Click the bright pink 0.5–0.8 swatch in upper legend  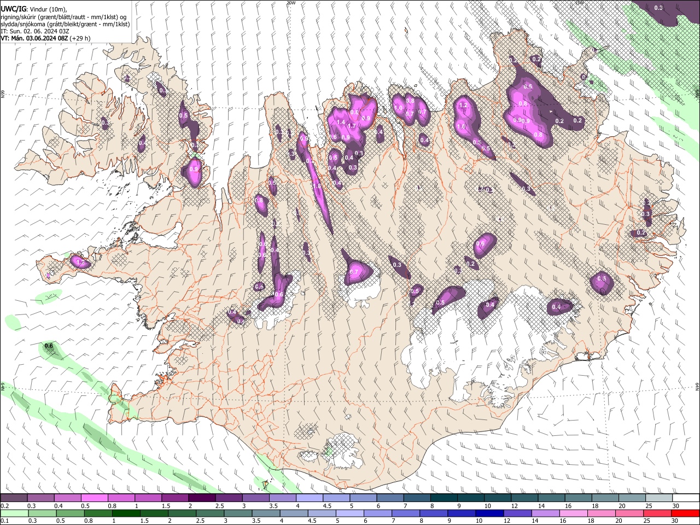(x=94, y=498)
